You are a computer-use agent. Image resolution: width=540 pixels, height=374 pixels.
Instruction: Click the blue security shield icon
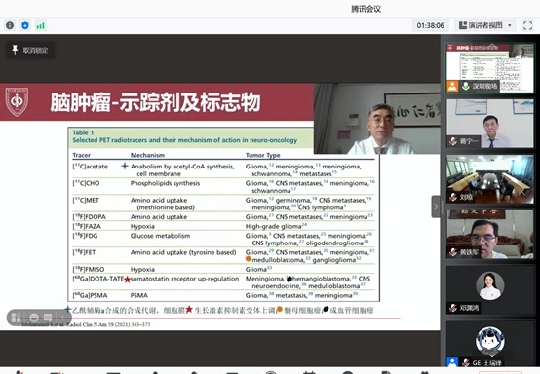(x=25, y=25)
